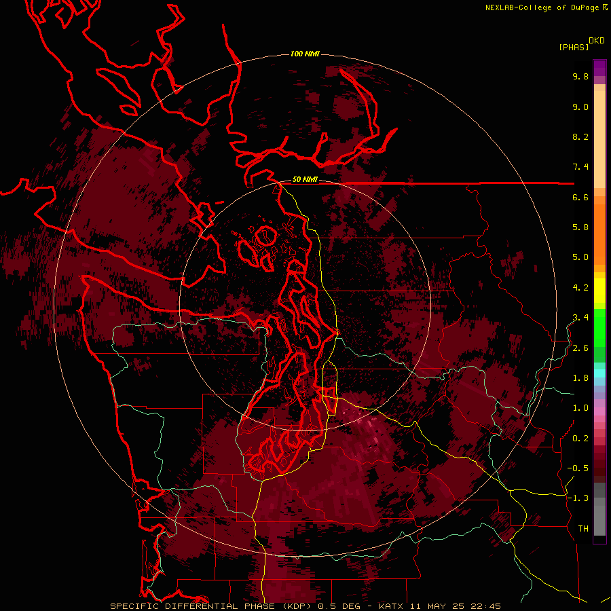Click the 1.0 scale value
Screen dimensions: 611x611
pyautogui.click(x=580, y=409)
